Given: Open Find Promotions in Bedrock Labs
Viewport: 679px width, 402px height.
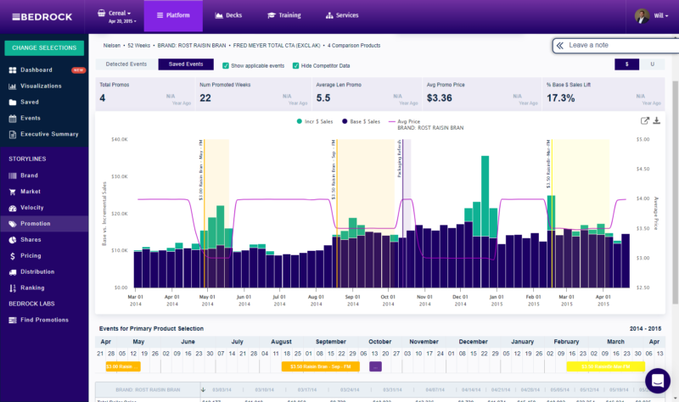Looking at the screenshot, I should coord(44,320).
